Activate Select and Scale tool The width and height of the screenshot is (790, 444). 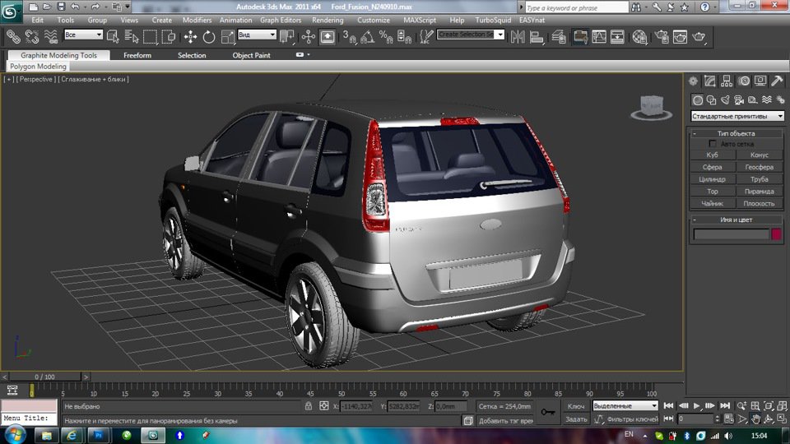click(228, 36)
